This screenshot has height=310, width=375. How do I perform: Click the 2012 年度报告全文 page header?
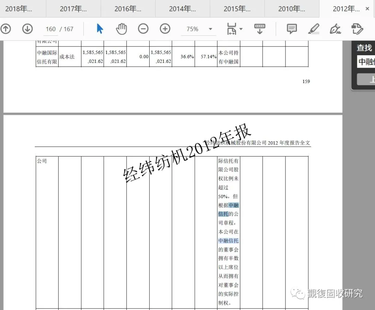click(x=289, y=143)
